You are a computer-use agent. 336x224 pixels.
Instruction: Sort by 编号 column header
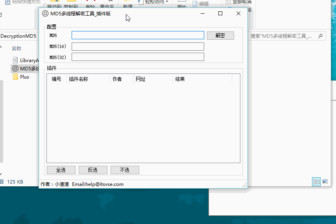pos(57,79)
